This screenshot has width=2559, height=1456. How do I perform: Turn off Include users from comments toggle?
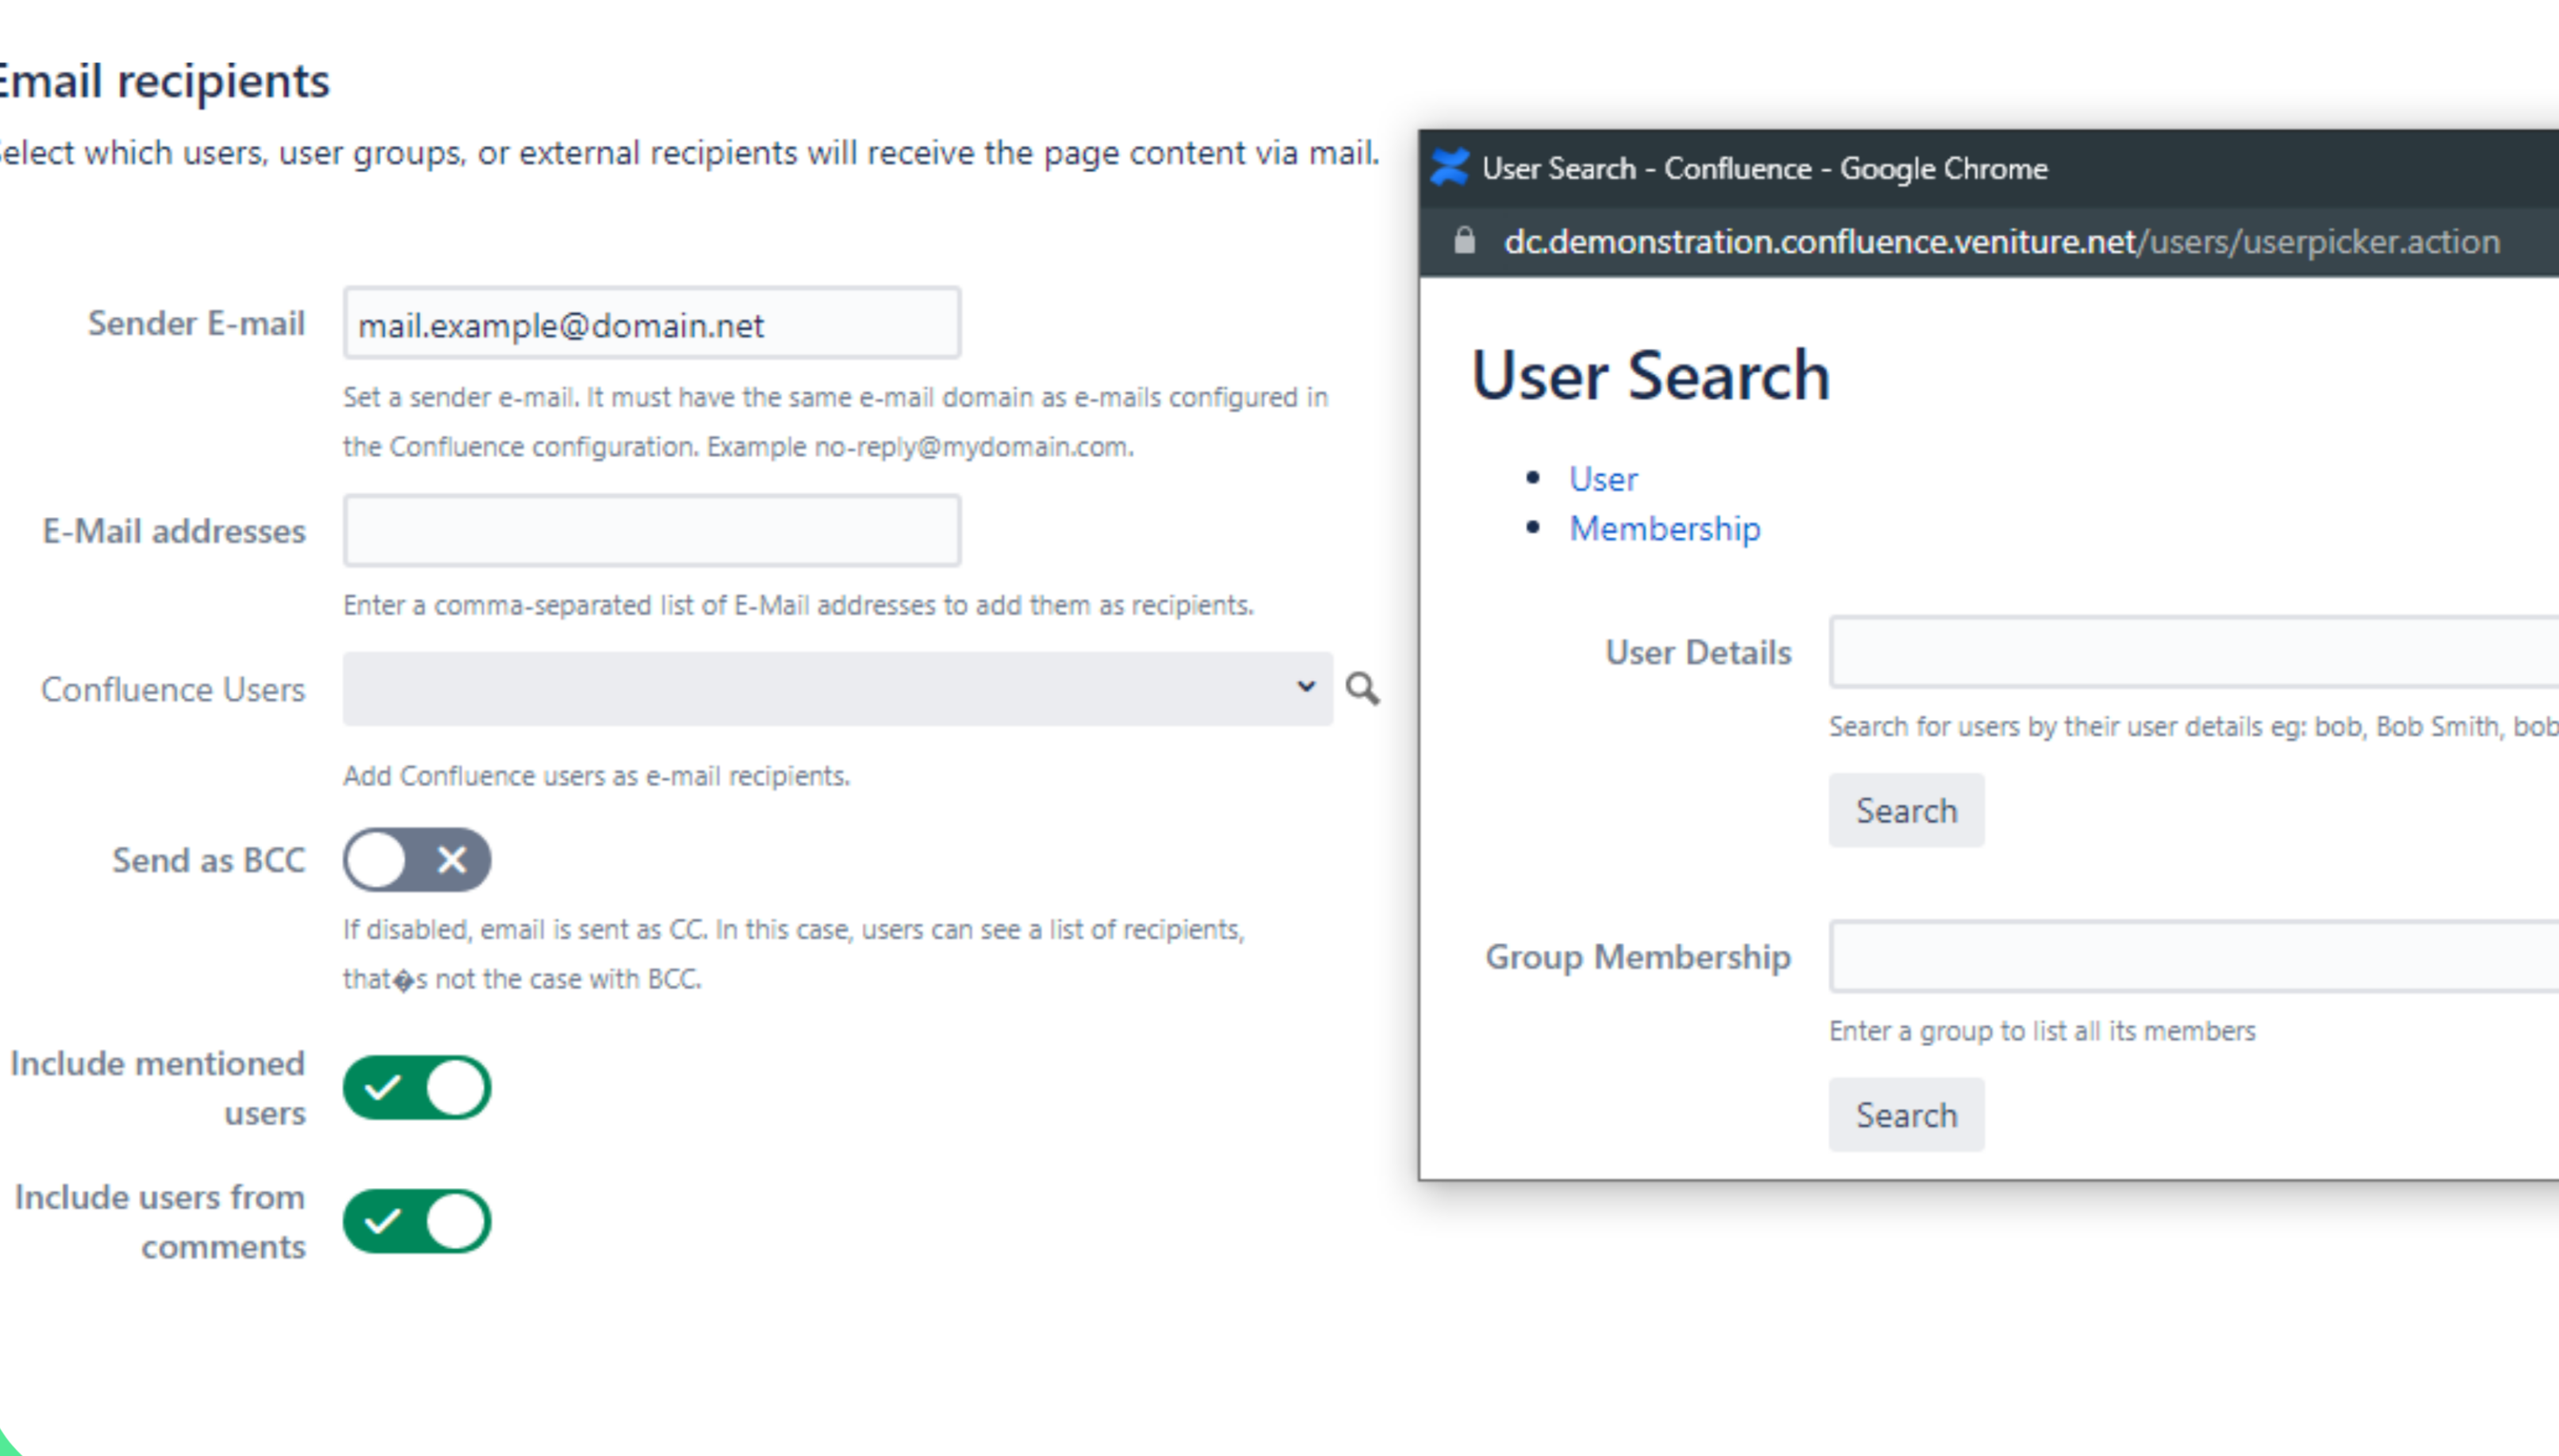tap(417, 1221)
